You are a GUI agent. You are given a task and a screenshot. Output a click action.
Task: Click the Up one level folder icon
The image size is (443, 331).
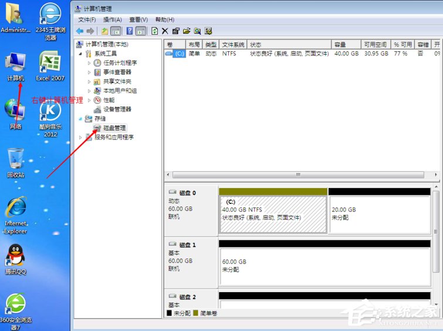click(105, 31)
